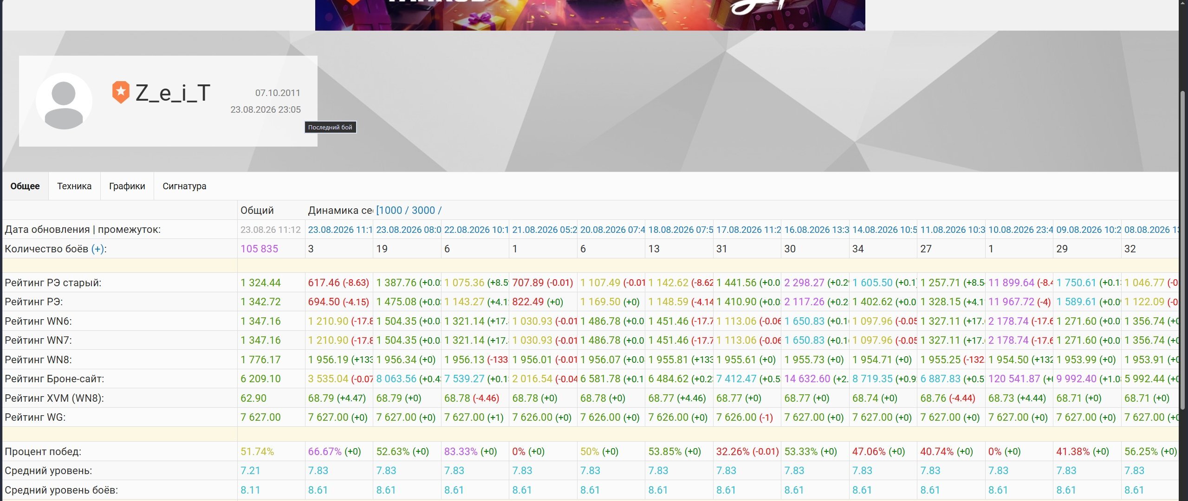Click the Средний уровень боёв row label

pos(61,490)
